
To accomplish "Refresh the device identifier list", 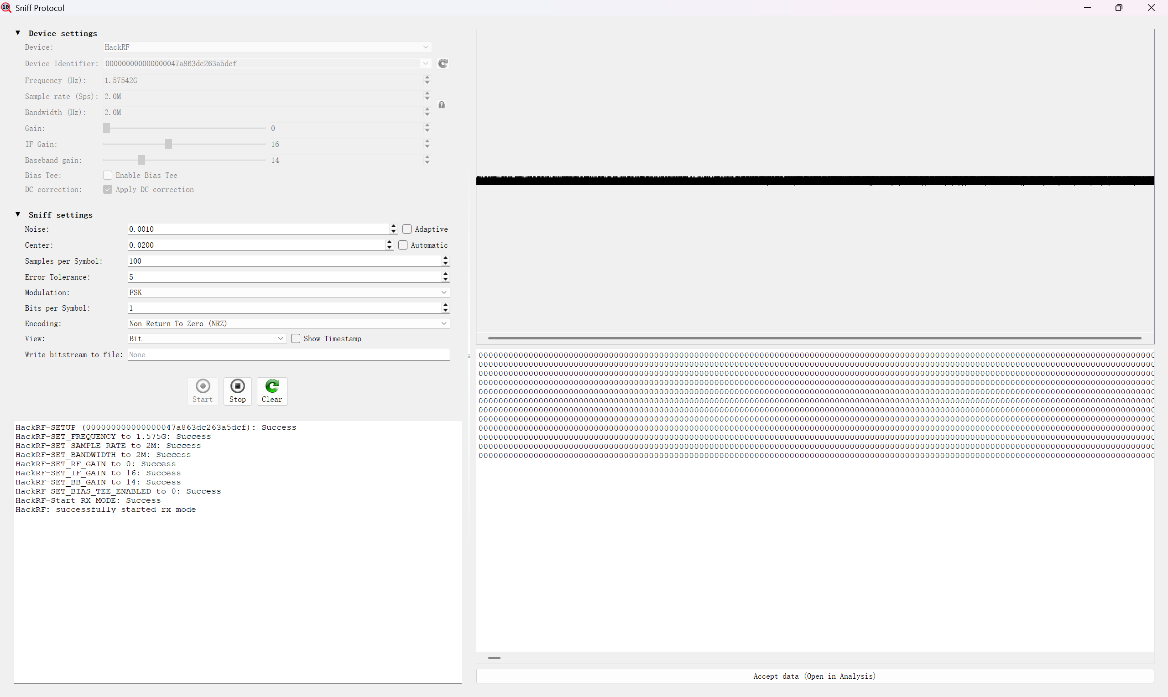I will point(443,63).
